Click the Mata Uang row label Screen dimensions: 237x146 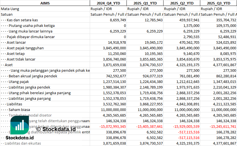point(10,9)
